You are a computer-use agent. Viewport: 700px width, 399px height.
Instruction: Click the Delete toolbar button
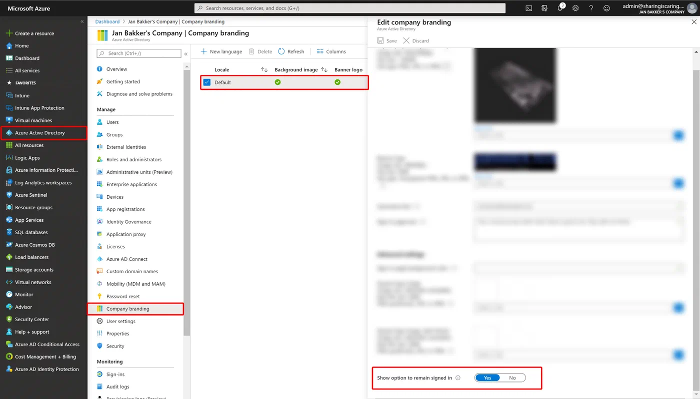click(260, 51)
